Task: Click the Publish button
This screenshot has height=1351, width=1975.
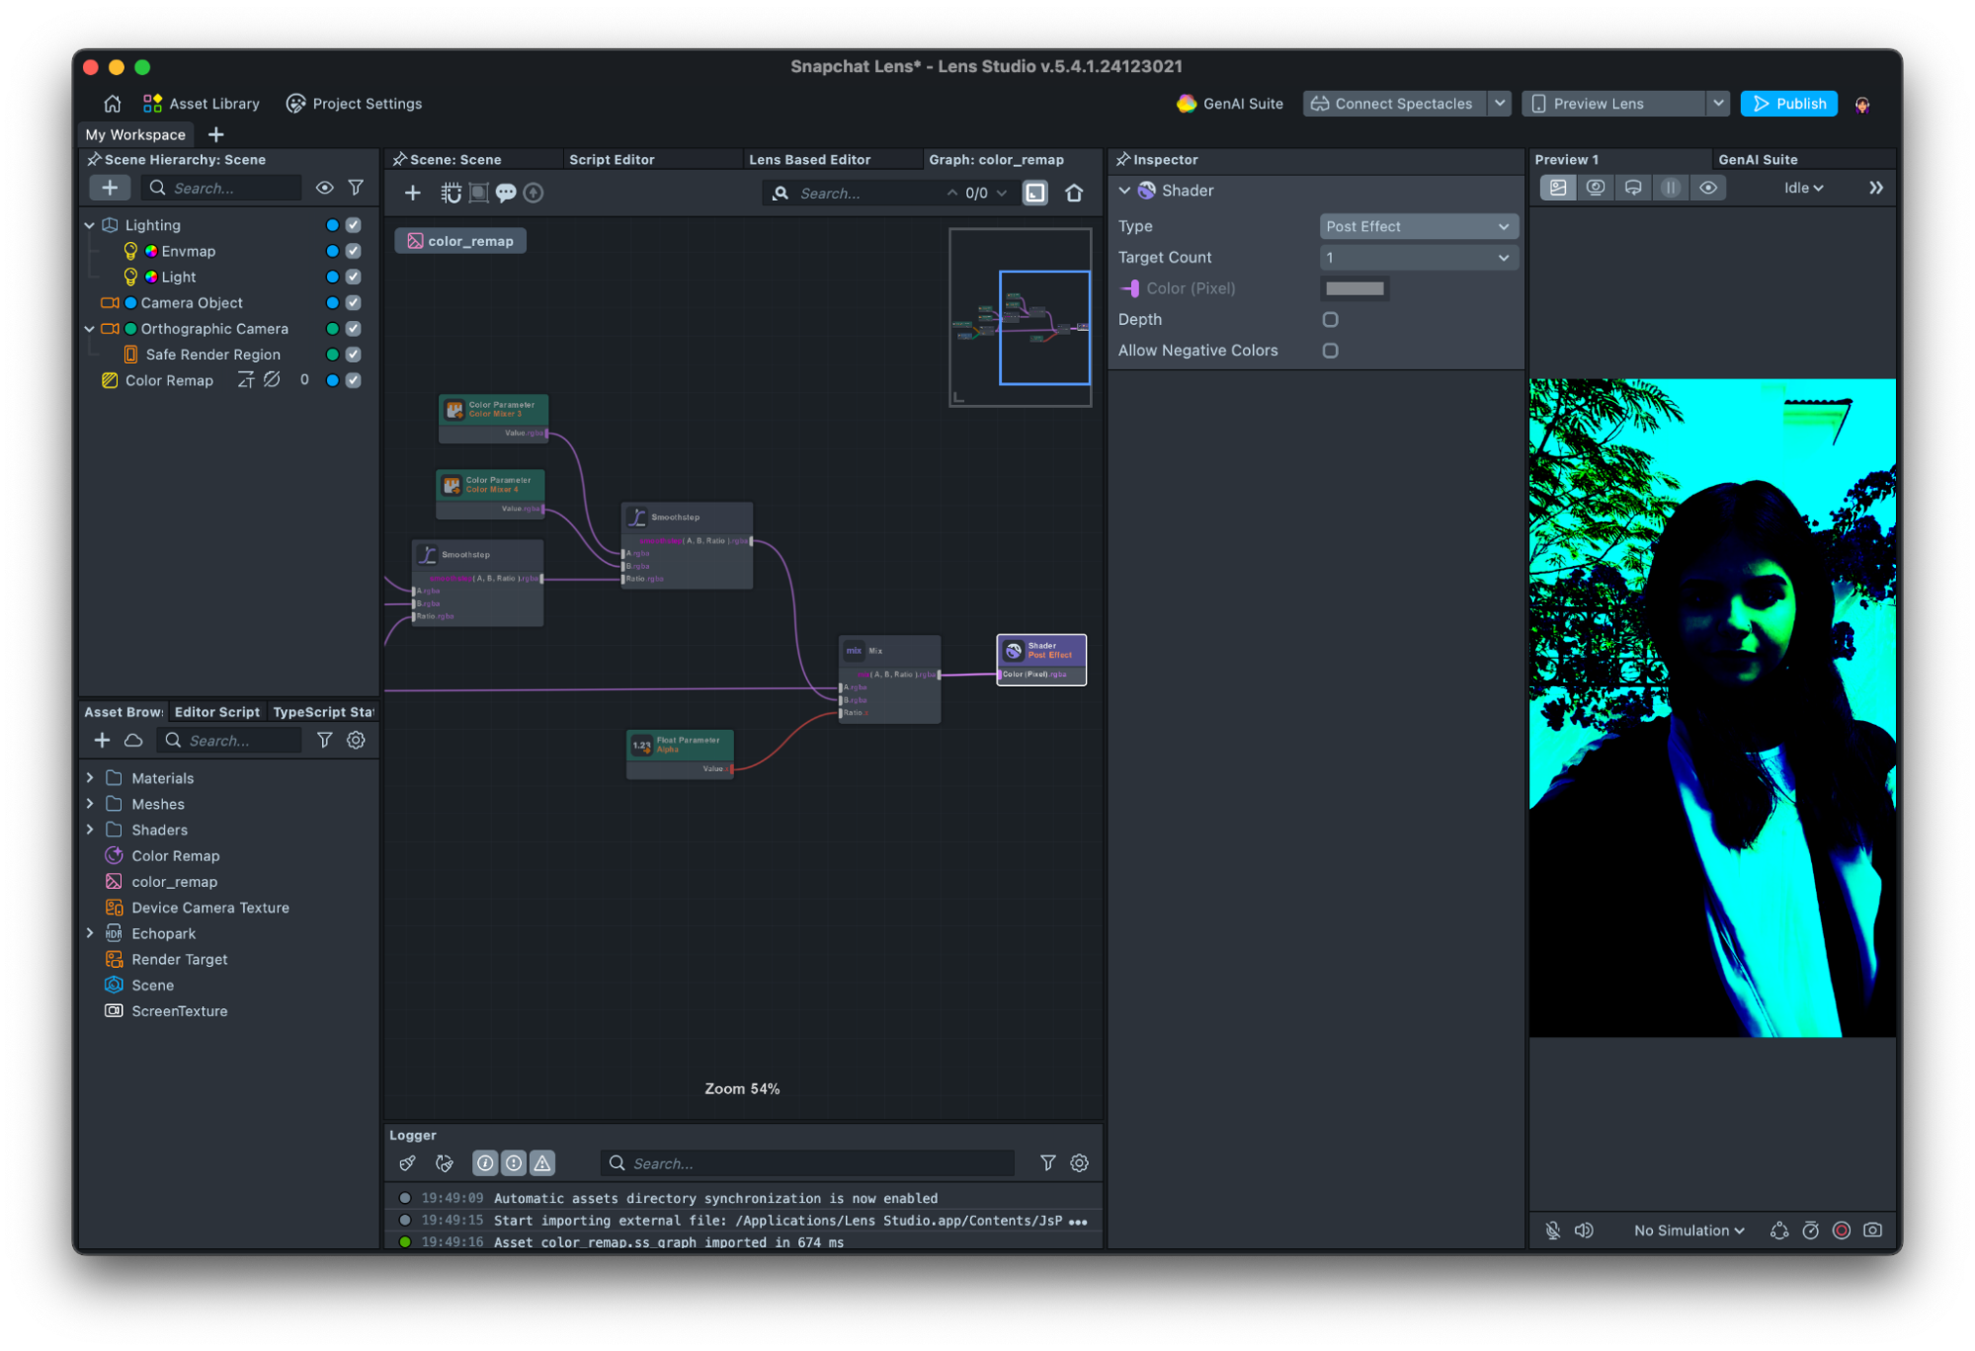Action: pyautogui.click(x=1788, y=104)
